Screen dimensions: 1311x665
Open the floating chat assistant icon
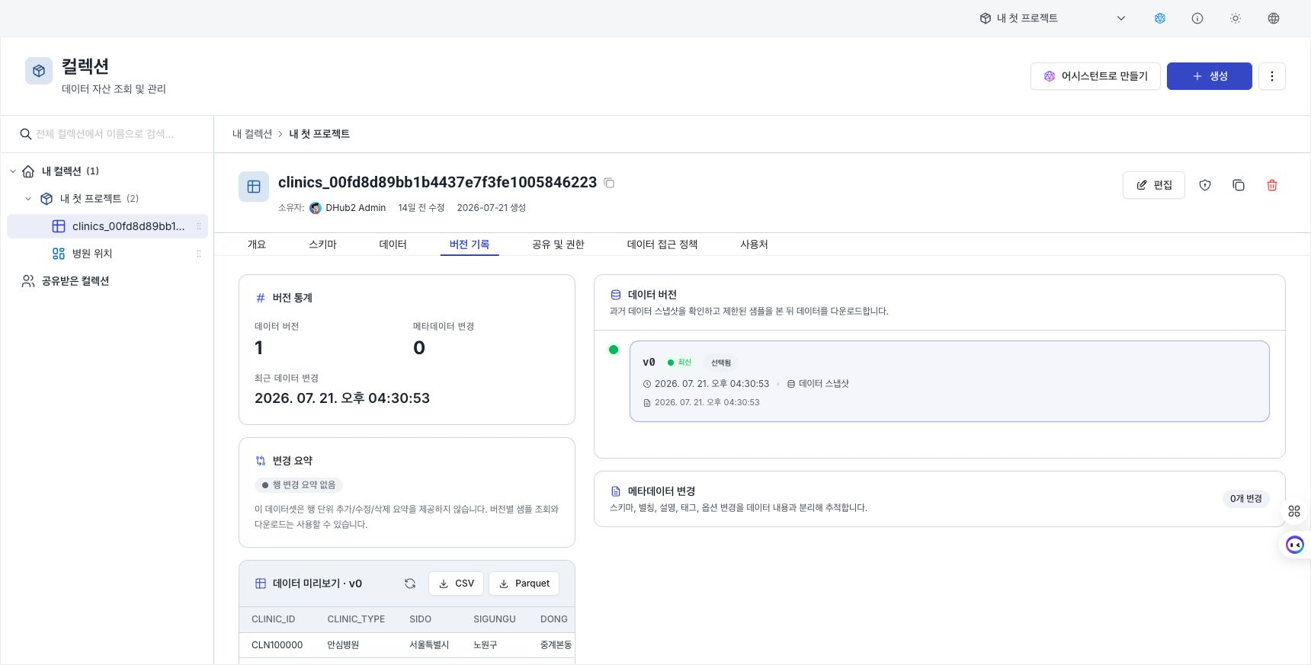(1295, 545)
